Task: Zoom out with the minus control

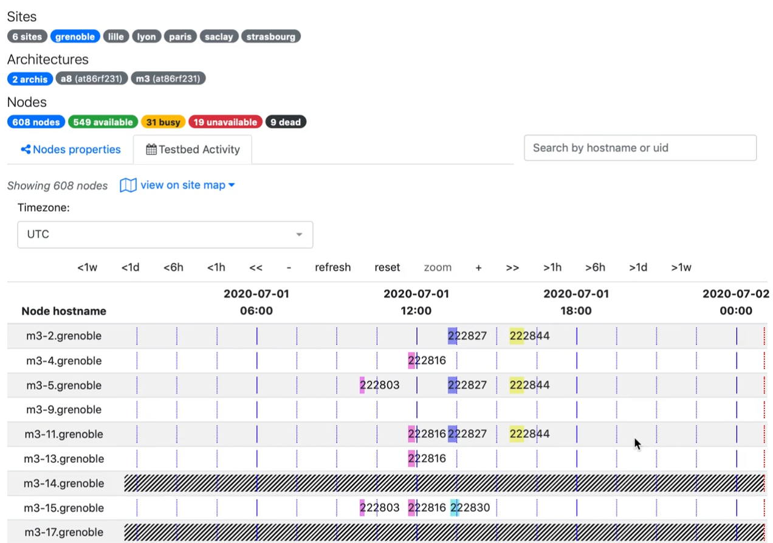Action: 289,268
